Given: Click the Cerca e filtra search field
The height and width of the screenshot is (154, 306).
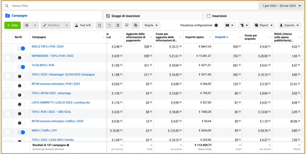Looking at the screenshot, I should point(130,6).
